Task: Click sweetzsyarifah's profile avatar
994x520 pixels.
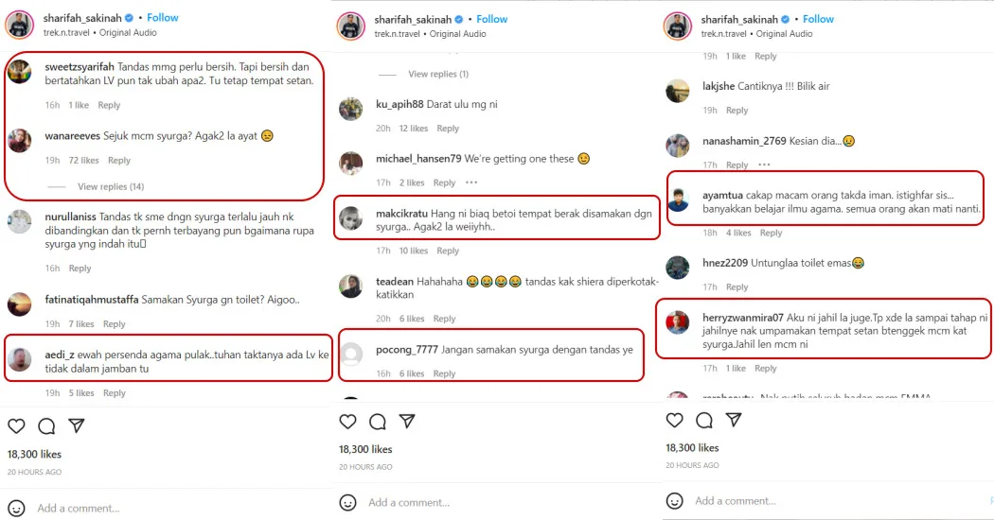Action: point(19,72)
